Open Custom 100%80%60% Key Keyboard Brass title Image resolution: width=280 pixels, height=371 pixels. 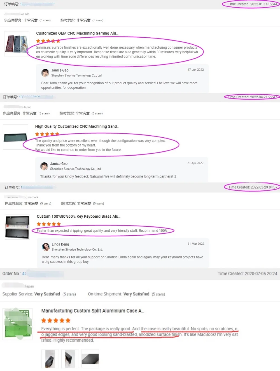[x=79, y=216]
